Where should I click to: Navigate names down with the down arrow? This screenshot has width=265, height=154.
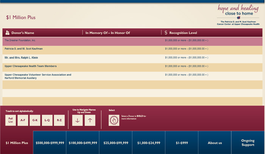(x=77, y=120)
